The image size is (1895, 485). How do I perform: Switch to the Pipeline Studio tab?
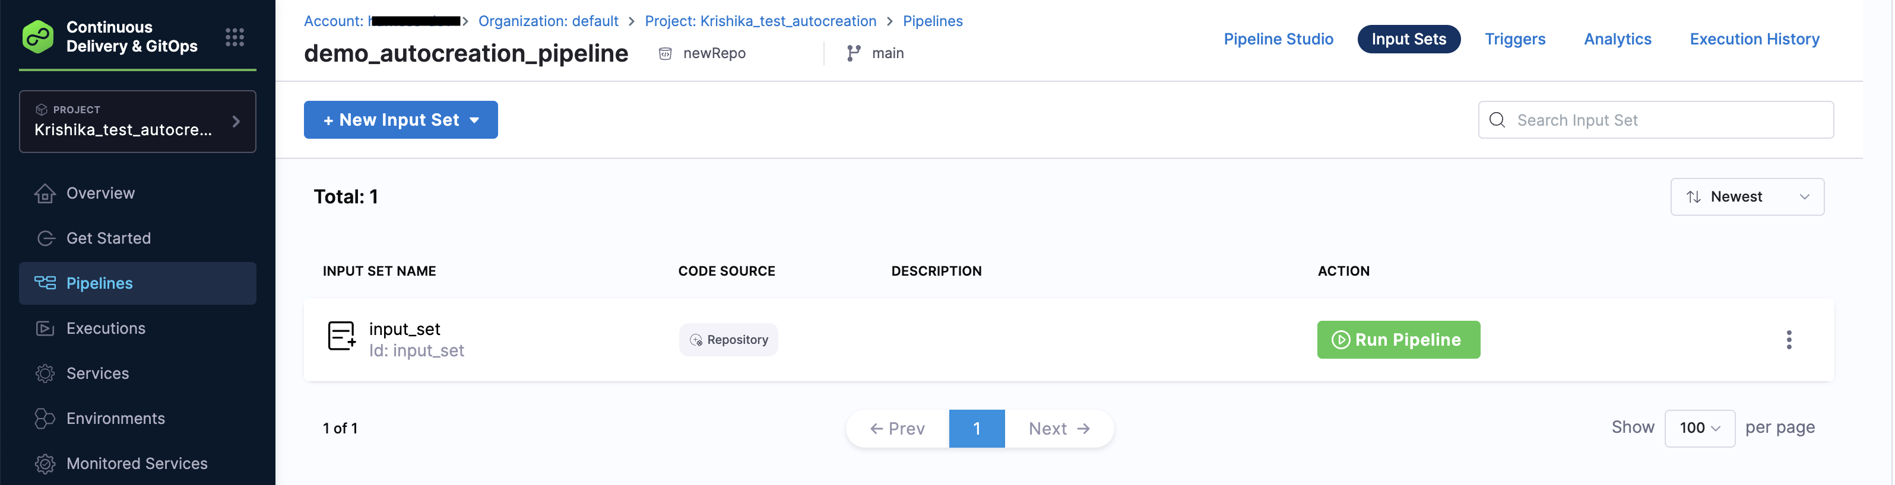(x=1278, y=39)
